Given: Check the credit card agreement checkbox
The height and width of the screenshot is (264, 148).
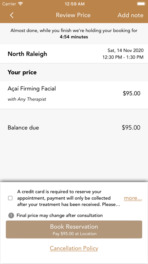Looking at the screenshot, I should [10, 198].
